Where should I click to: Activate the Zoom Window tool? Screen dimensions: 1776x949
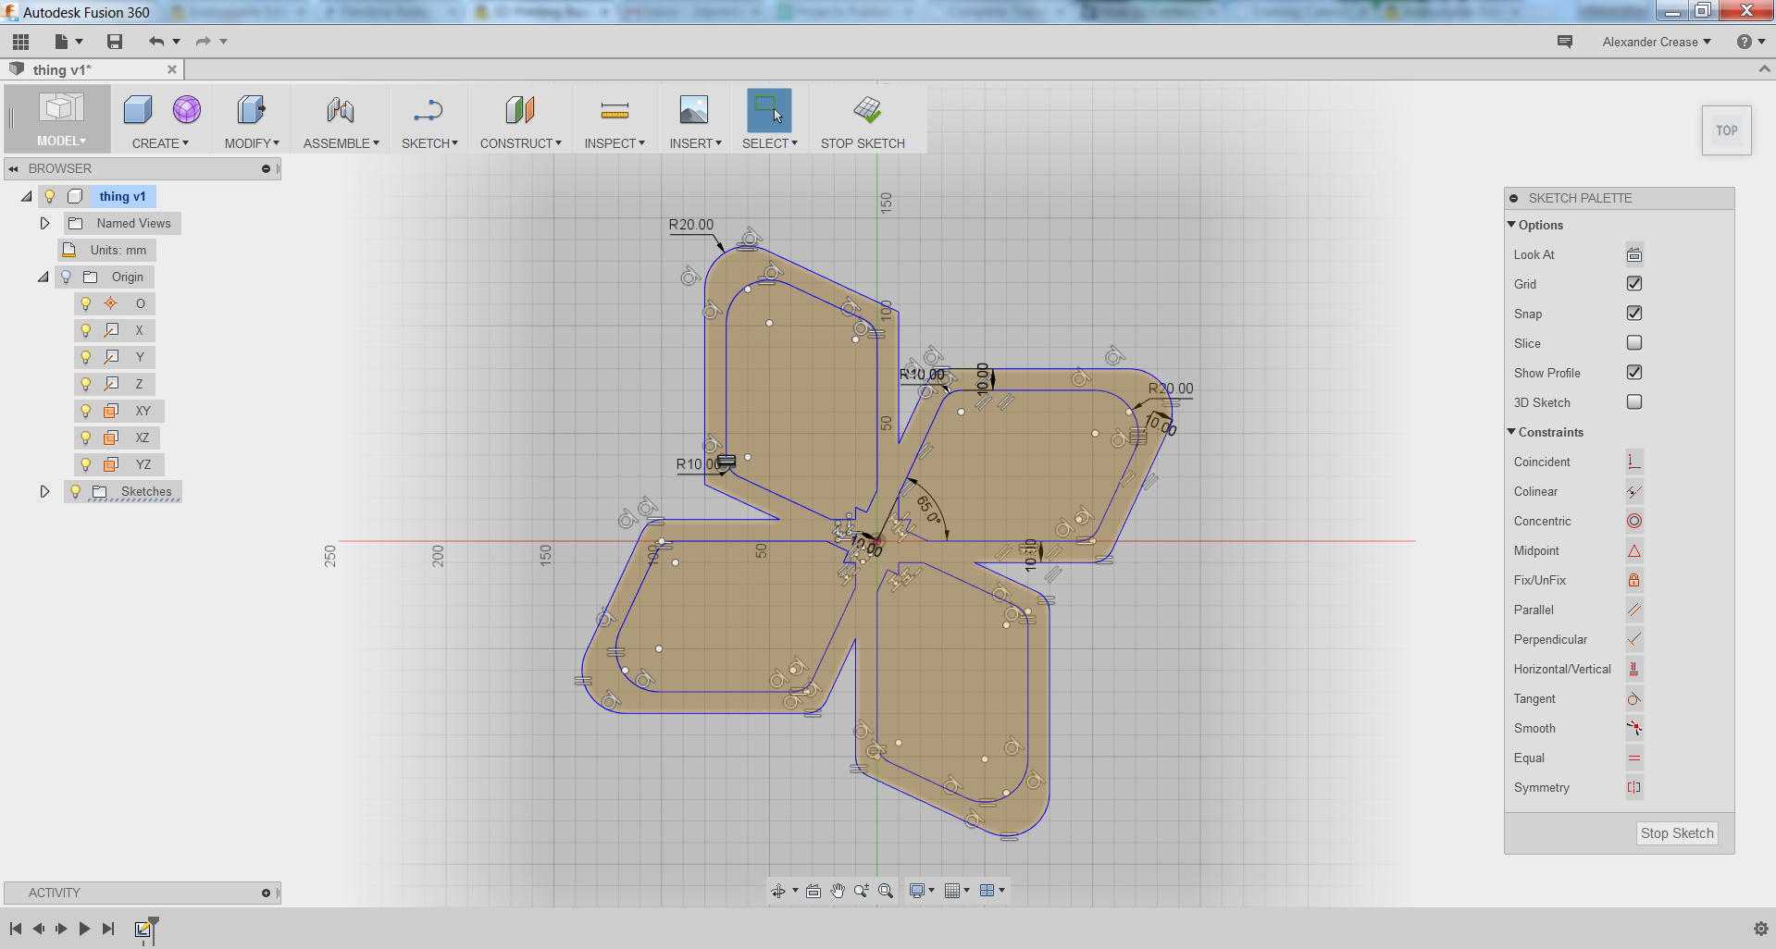point(885,891)
